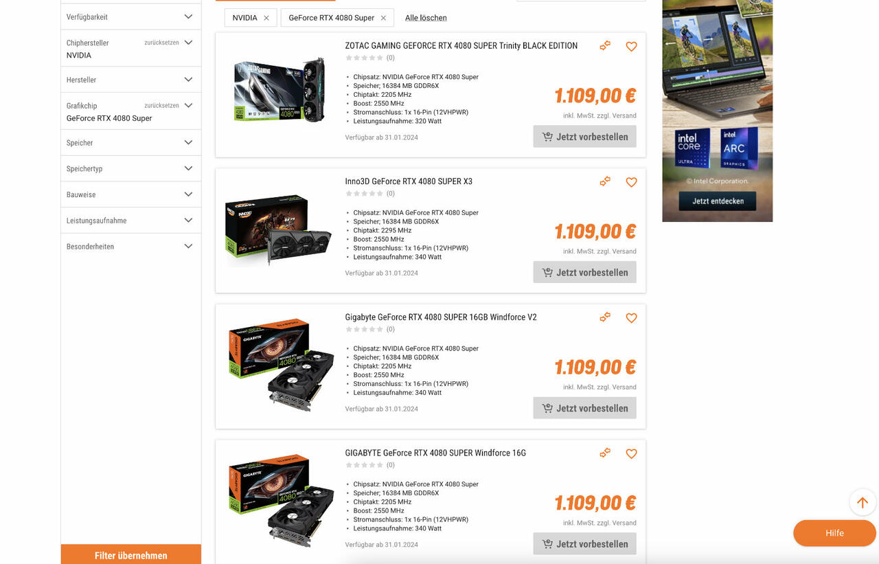
Task: Reset the Chiphersteller filter via zurücksetzen
Action: coord(161,43)
